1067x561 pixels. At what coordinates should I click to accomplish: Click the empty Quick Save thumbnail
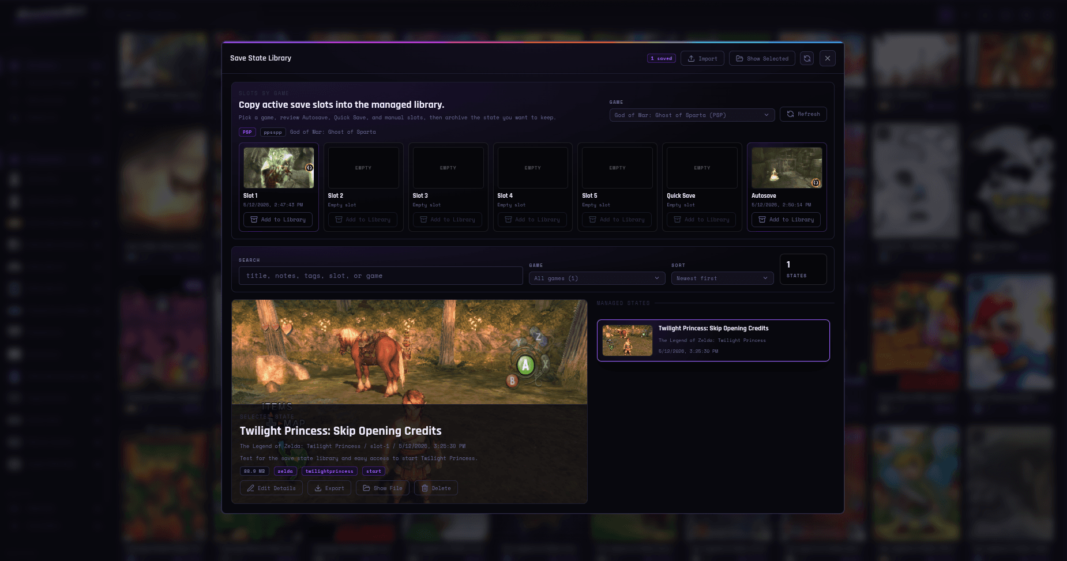[x=702, y=168]
